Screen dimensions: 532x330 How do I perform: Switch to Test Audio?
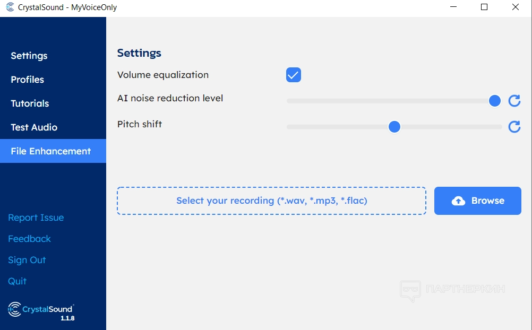[34, 127]
